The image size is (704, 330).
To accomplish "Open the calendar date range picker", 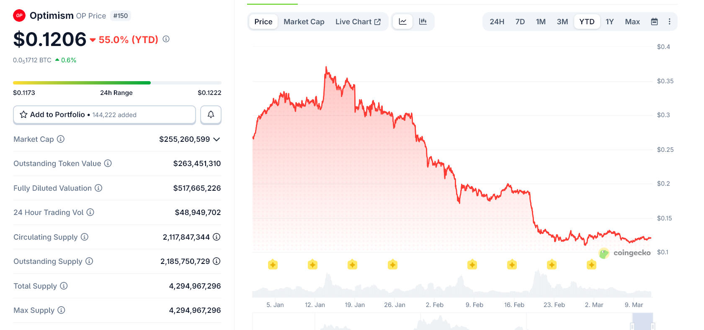I will point(654,22).
